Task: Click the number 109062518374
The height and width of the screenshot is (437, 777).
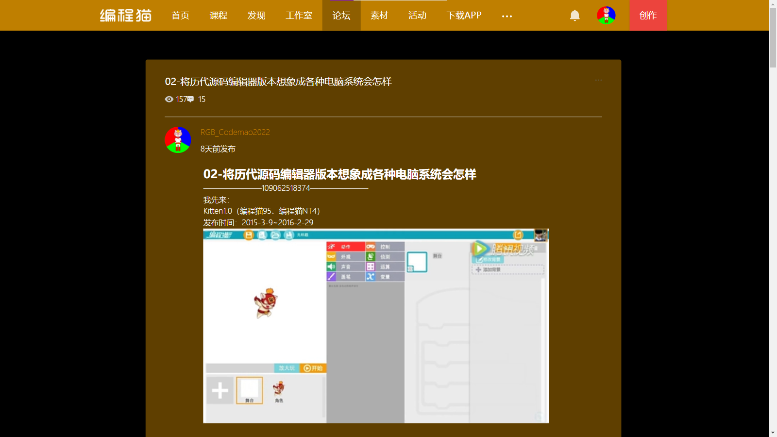Action: [286, 188]
